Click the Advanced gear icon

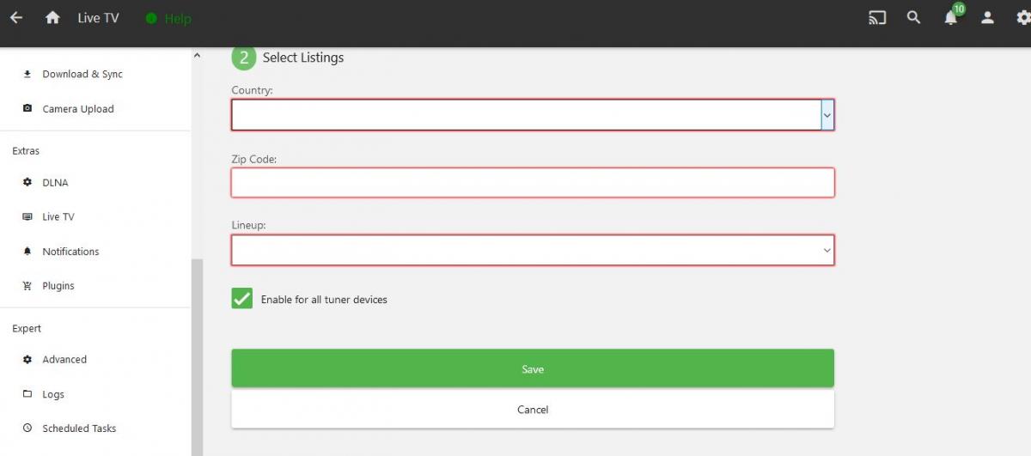[27, 360]
